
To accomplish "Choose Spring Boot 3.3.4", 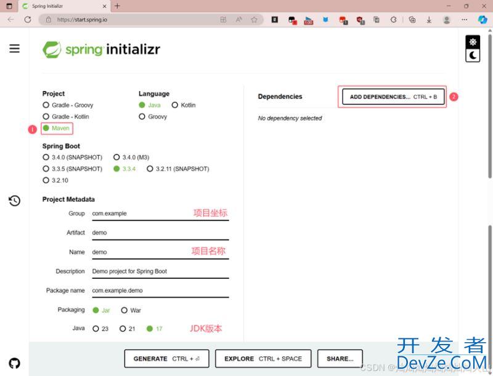I will tap(124, 169).
